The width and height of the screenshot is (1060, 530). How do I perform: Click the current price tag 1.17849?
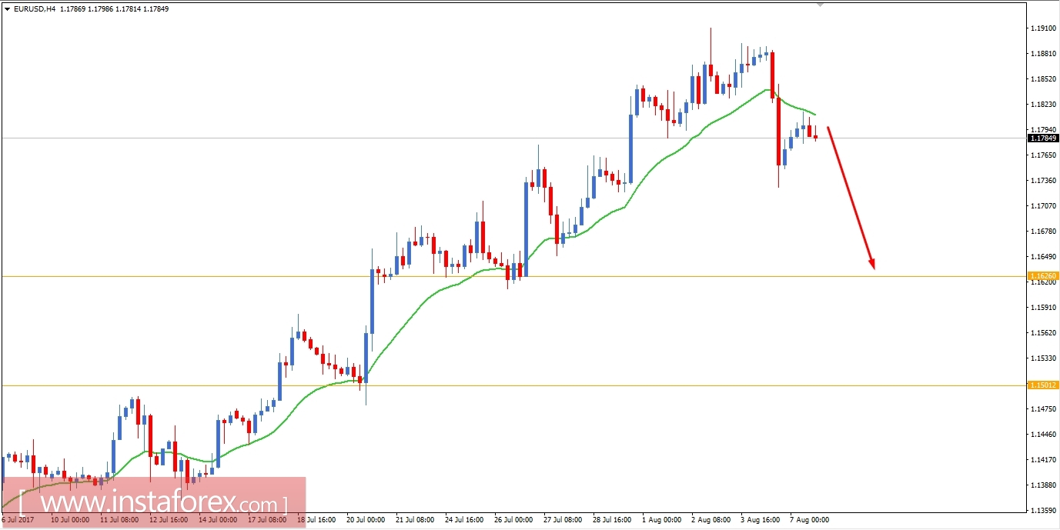(1043, 138)
